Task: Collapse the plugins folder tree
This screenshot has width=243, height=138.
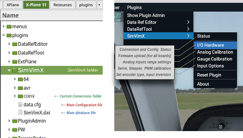Action: [x=4, y=35]
